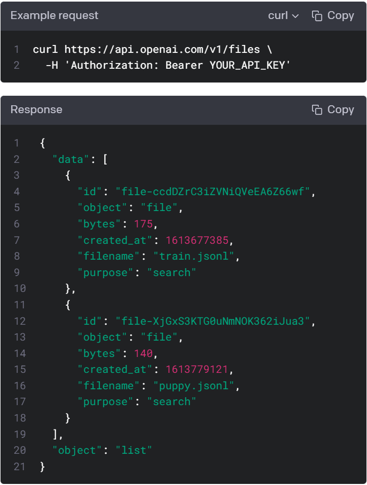Click the copy icon in Response header
The height and width of the screenshot is (485, 367).
coord(317,110)
